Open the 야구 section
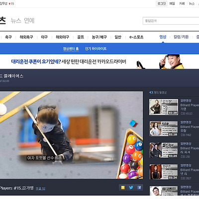199x199 pixels. coord(44,37)
